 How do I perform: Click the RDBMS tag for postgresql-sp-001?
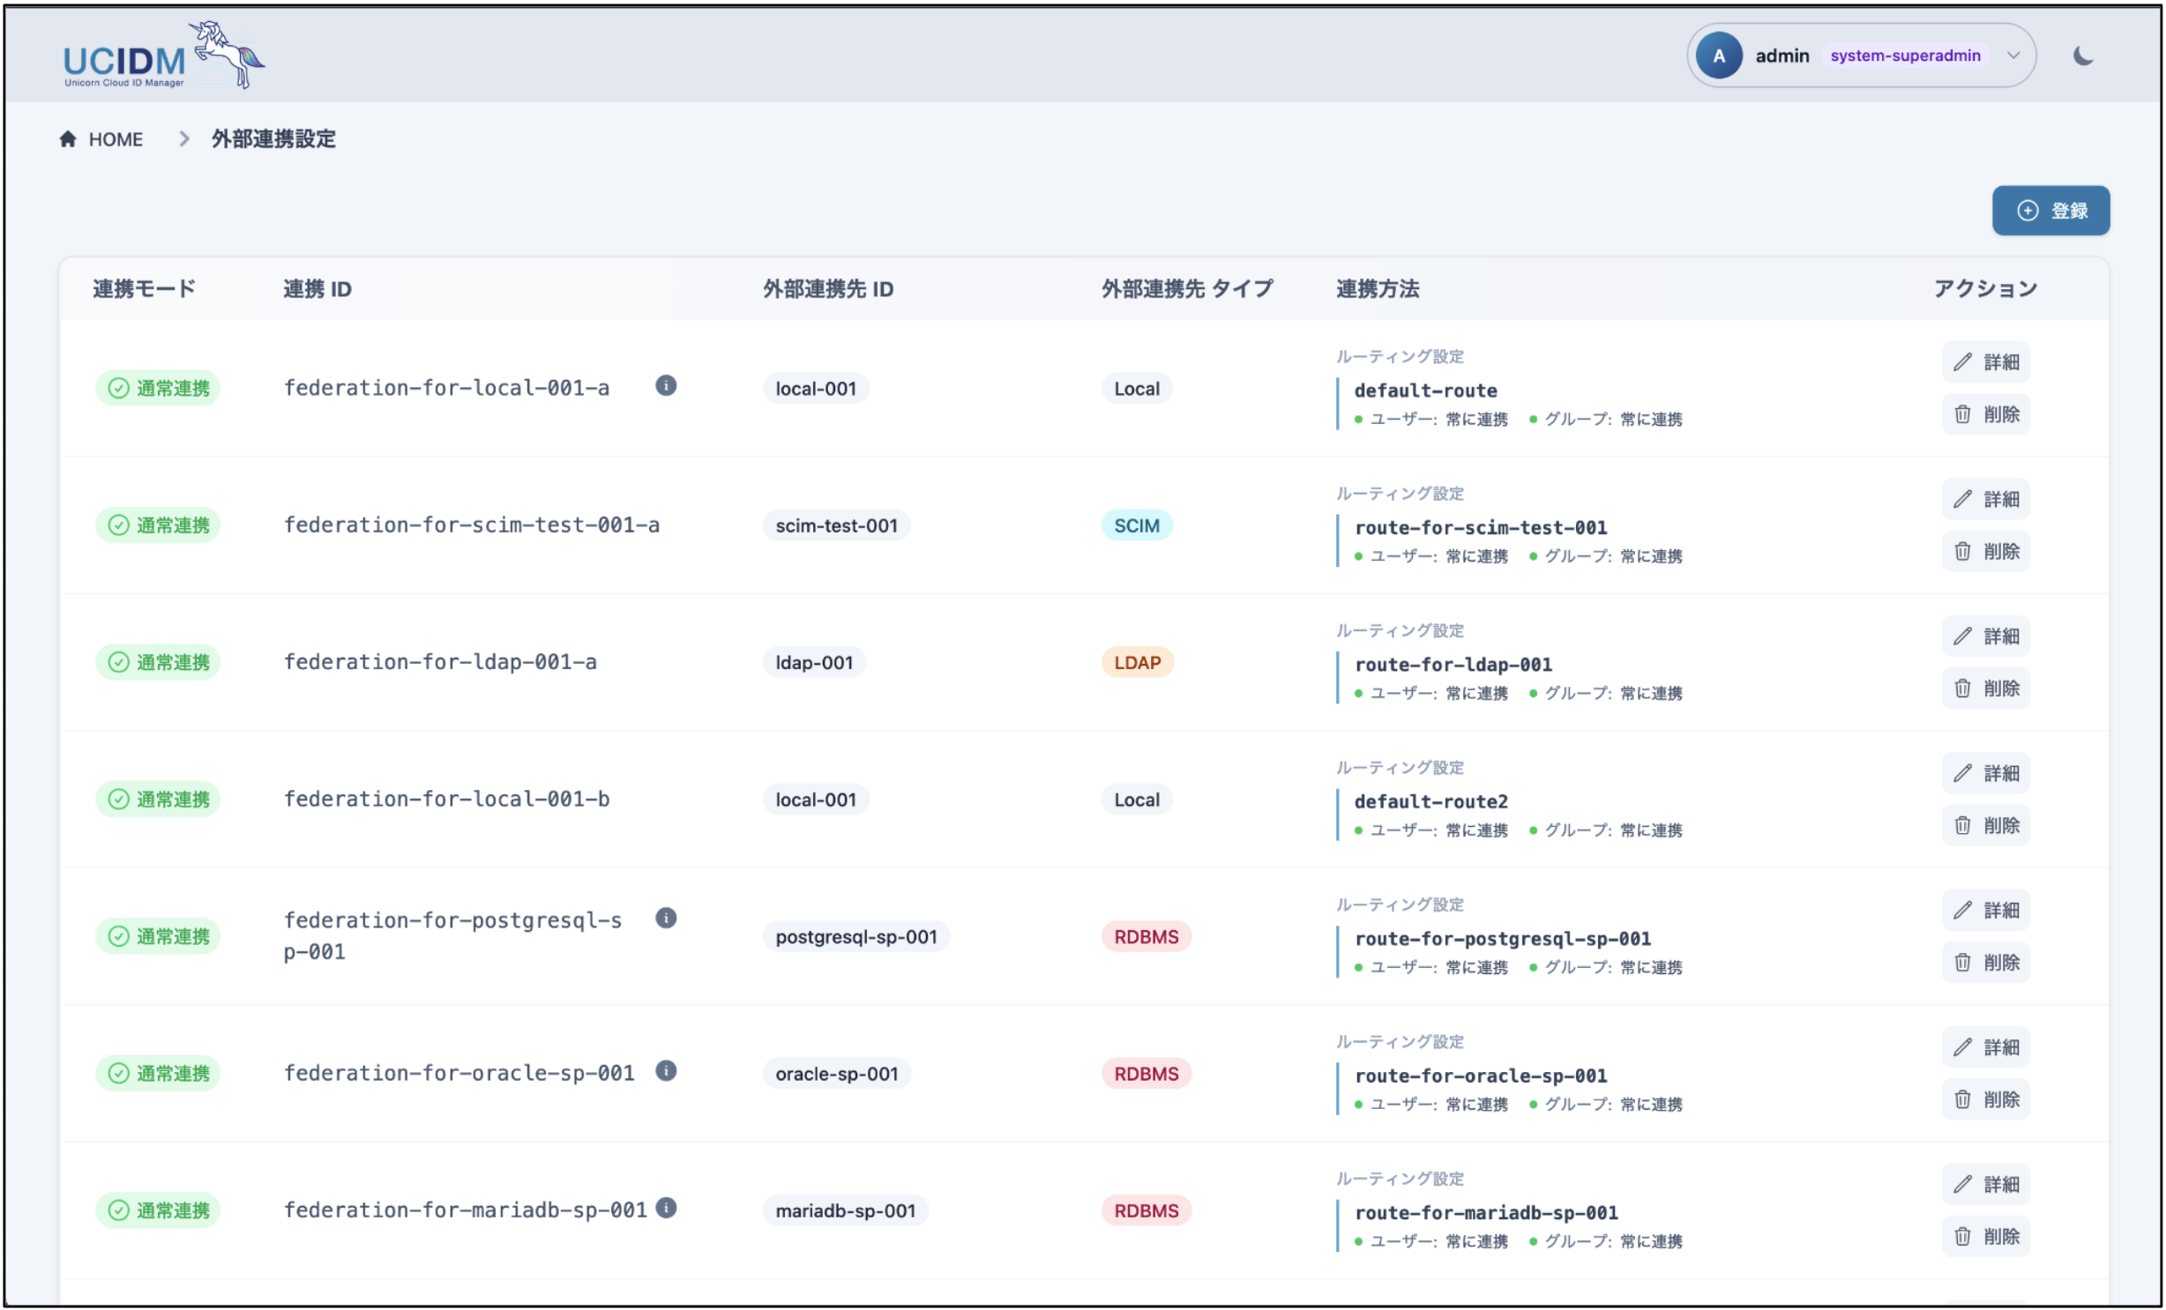[x=1146, y=936]
